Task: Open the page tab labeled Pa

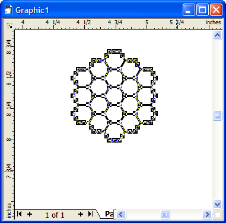Action: tap(109, 214)
